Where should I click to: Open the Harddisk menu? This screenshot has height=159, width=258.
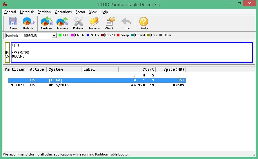tap(27, 12)
